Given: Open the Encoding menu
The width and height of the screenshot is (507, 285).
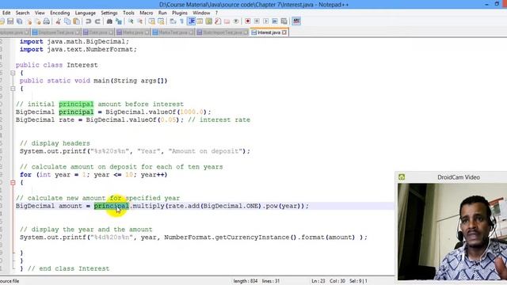Looking at the screenshot, I should pos(60,13).
